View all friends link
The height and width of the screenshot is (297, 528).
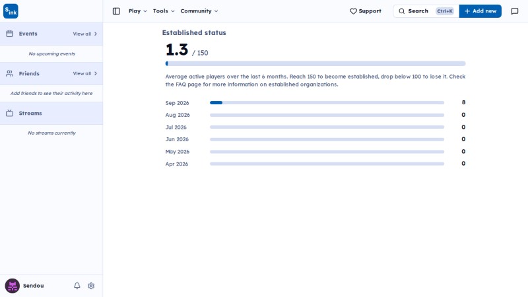(85, 73)
